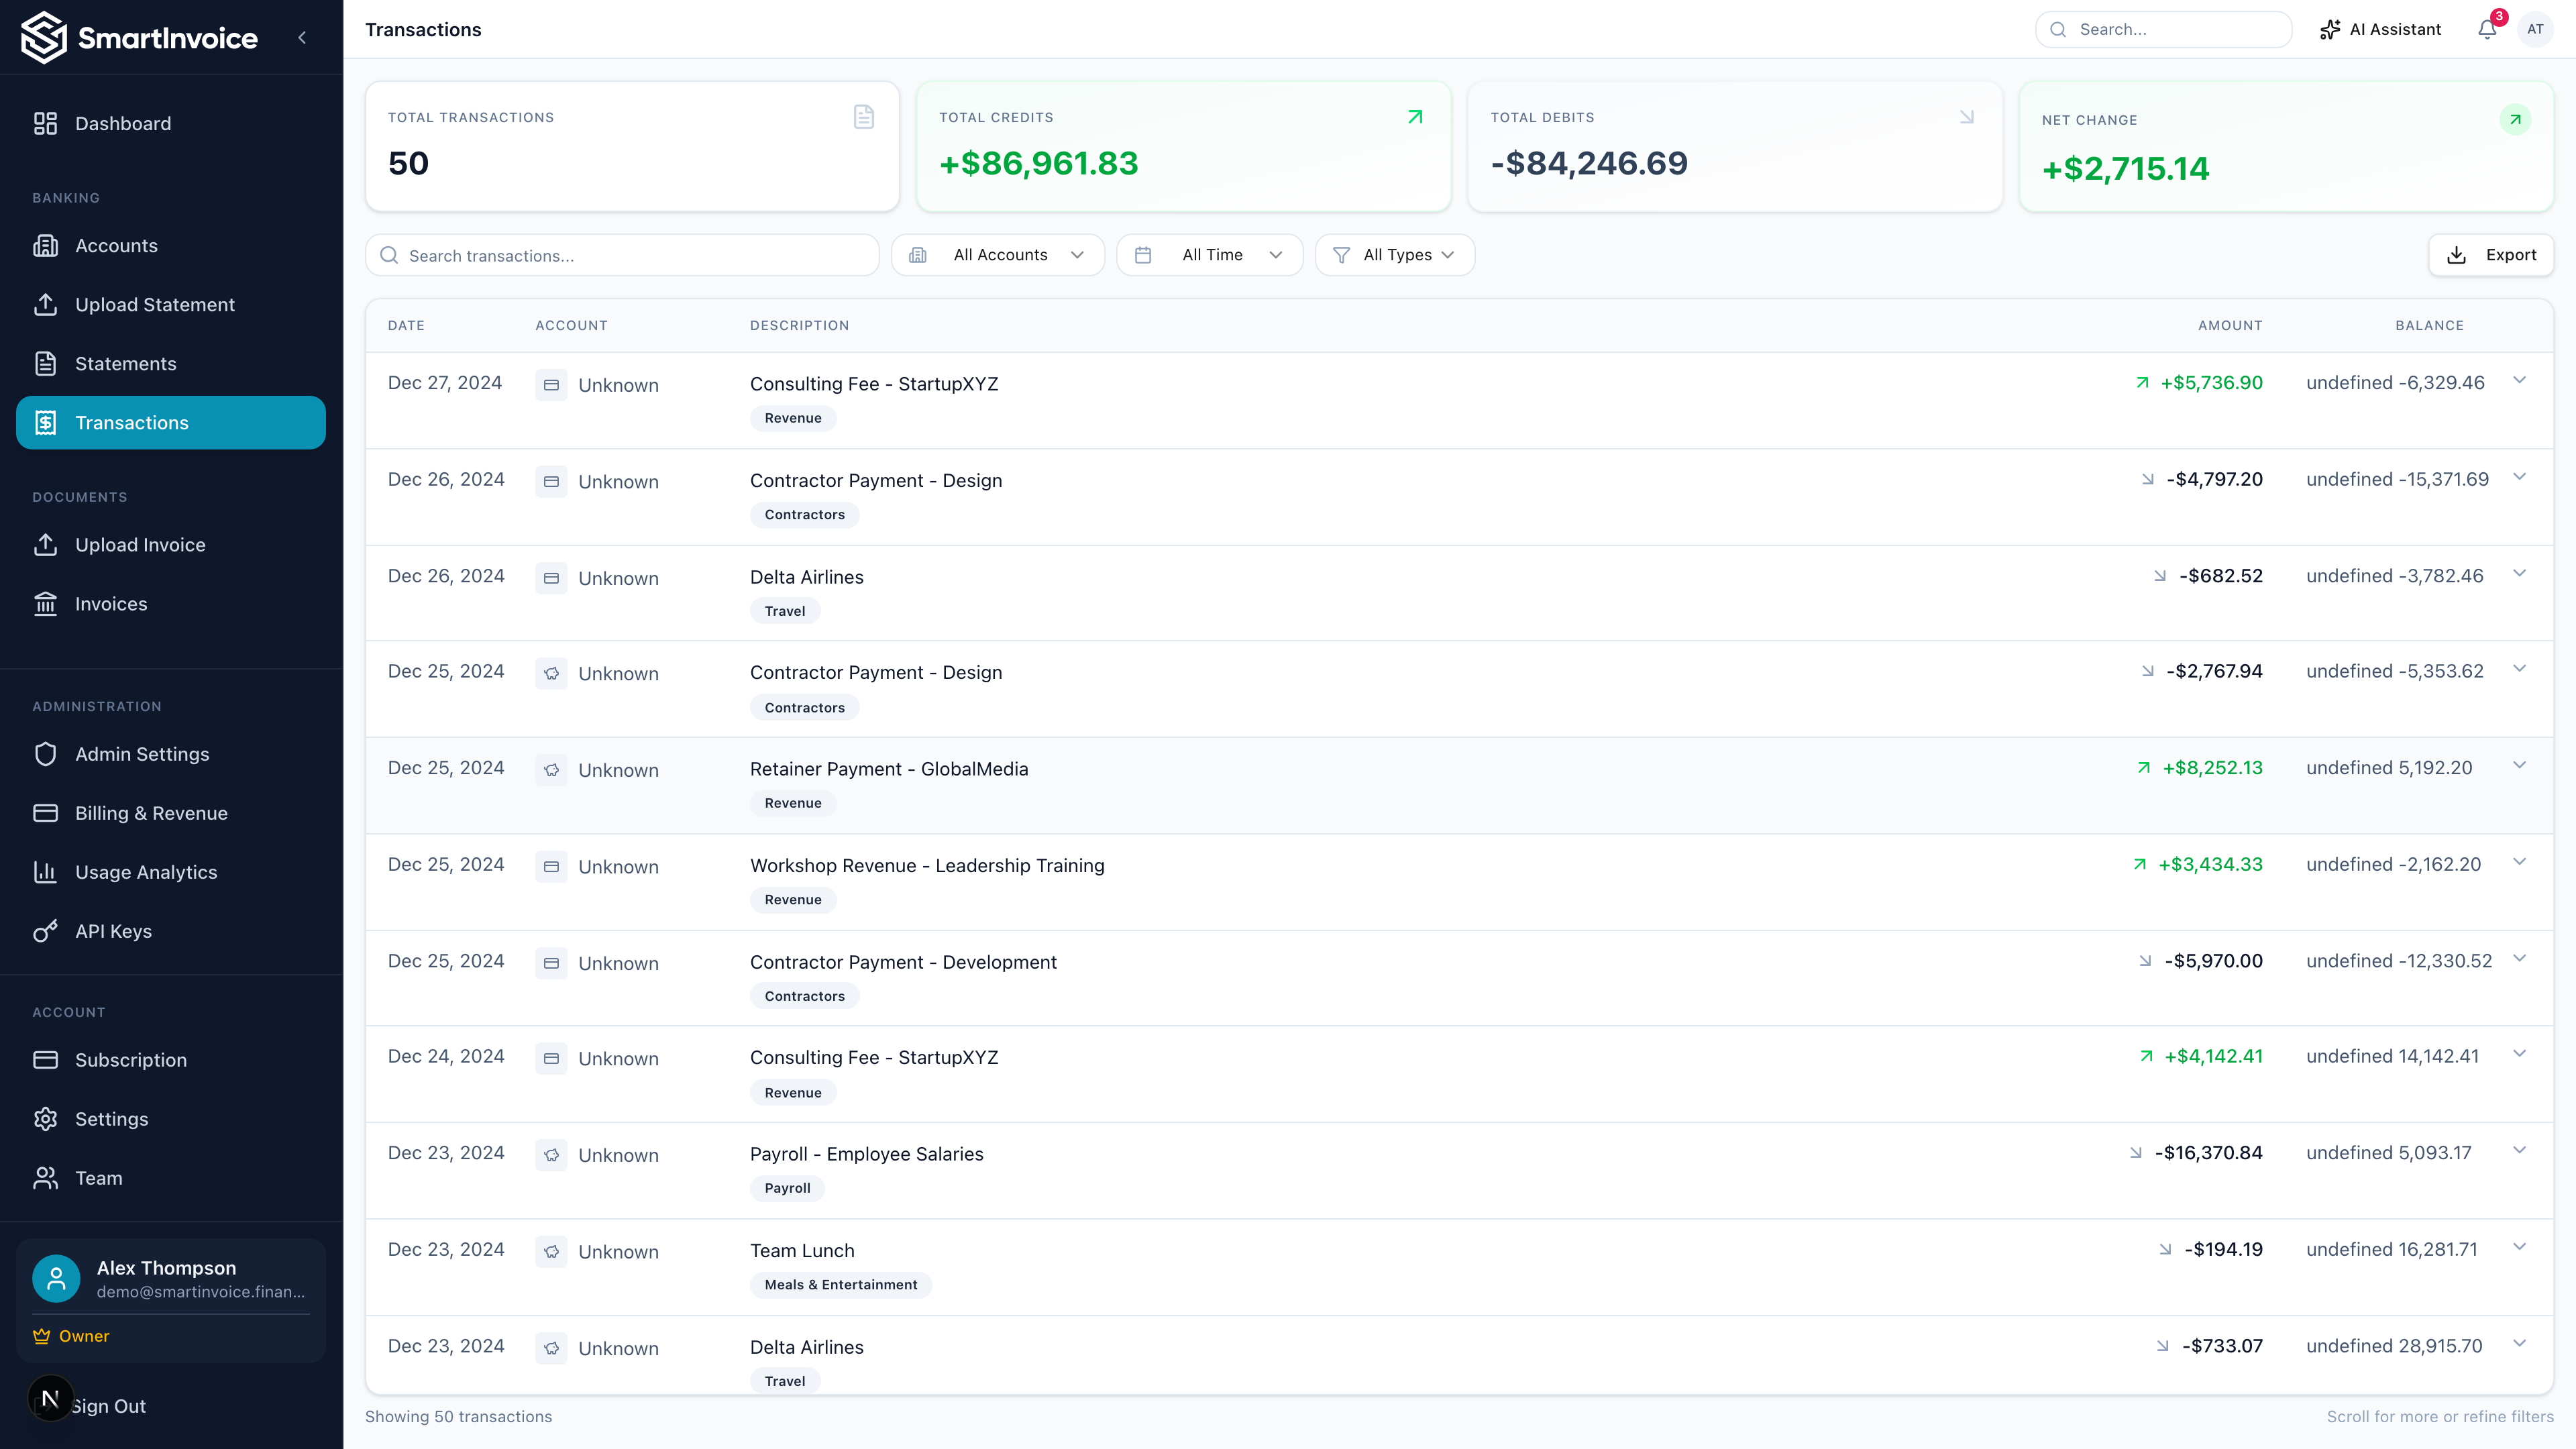Screen dimensions: 2576x1449
Task: Expand the Dec 27 Consulting Fee row
Action: [x=2520, y=380]
